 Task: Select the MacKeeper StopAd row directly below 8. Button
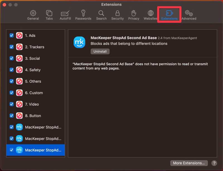pyautogui.click(x=36, y=127)
